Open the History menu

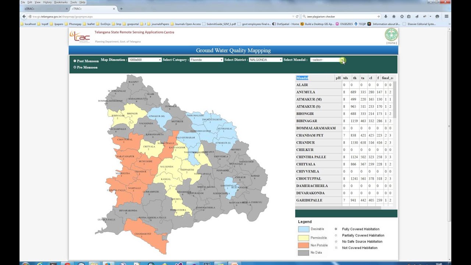(47, 2)
